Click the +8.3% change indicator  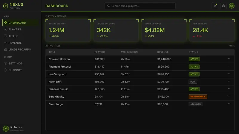pyautogui.click(x=54, y=36)
